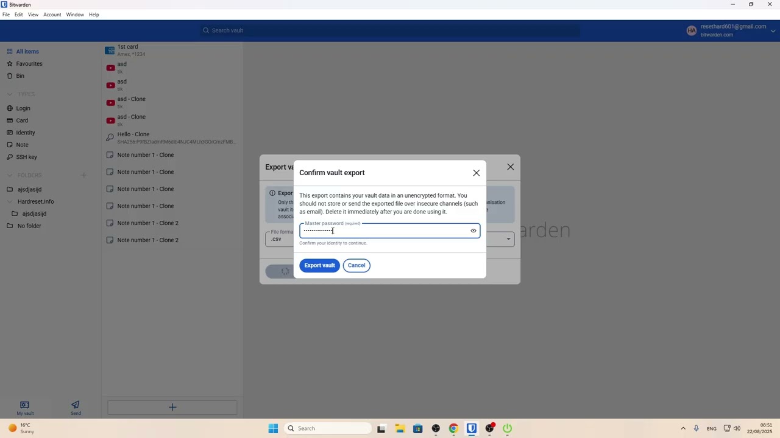Open the task view icon in taskbar
The image size is (780, 438).
click(381, 428)
